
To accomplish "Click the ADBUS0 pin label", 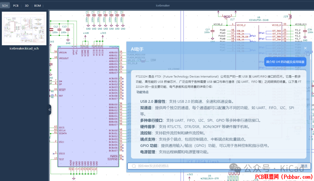I will pos(113,53).
